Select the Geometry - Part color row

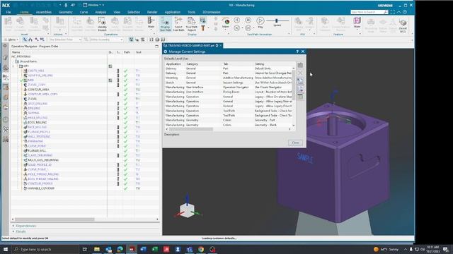point(229,120)
